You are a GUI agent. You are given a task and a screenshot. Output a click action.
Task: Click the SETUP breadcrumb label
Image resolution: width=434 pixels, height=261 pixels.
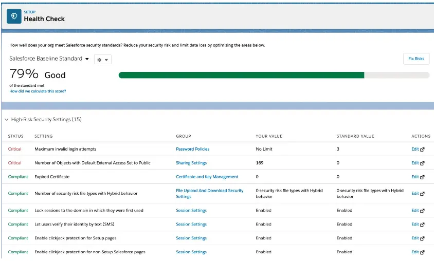coord(30,12)
